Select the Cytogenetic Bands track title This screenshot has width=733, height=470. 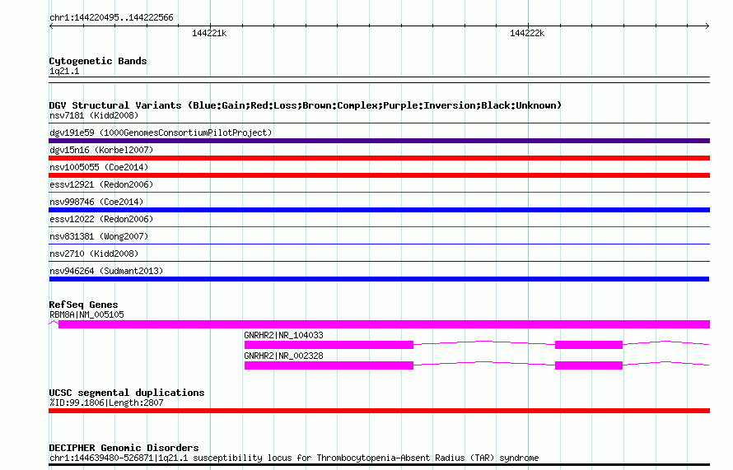click(98, 61)
